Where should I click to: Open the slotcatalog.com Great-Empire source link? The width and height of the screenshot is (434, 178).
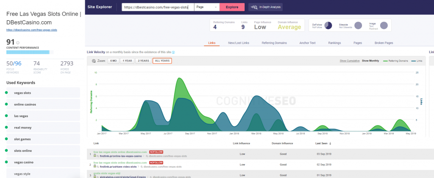coord(123,176)
